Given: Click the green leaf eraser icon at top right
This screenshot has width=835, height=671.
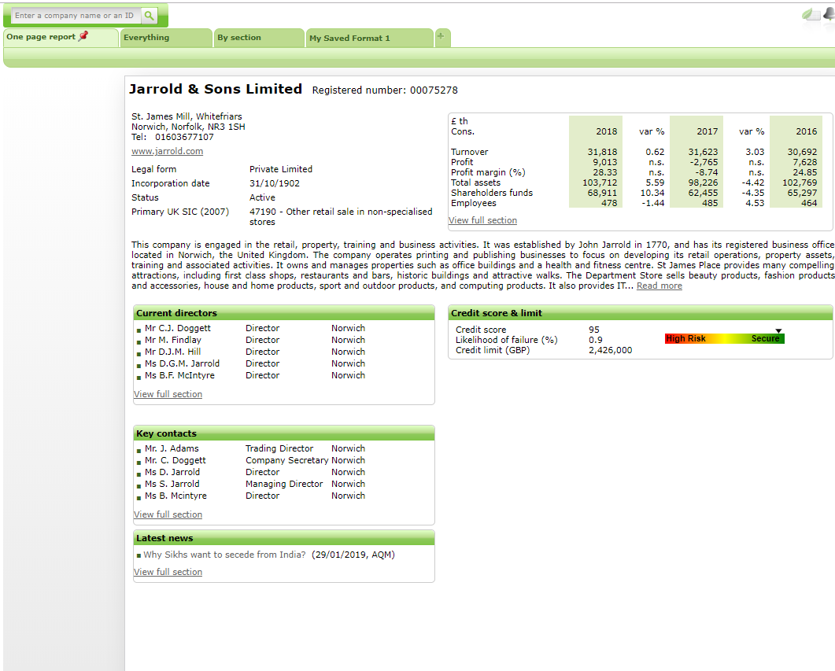Looking at the screenshot, I should coord(811,14).
